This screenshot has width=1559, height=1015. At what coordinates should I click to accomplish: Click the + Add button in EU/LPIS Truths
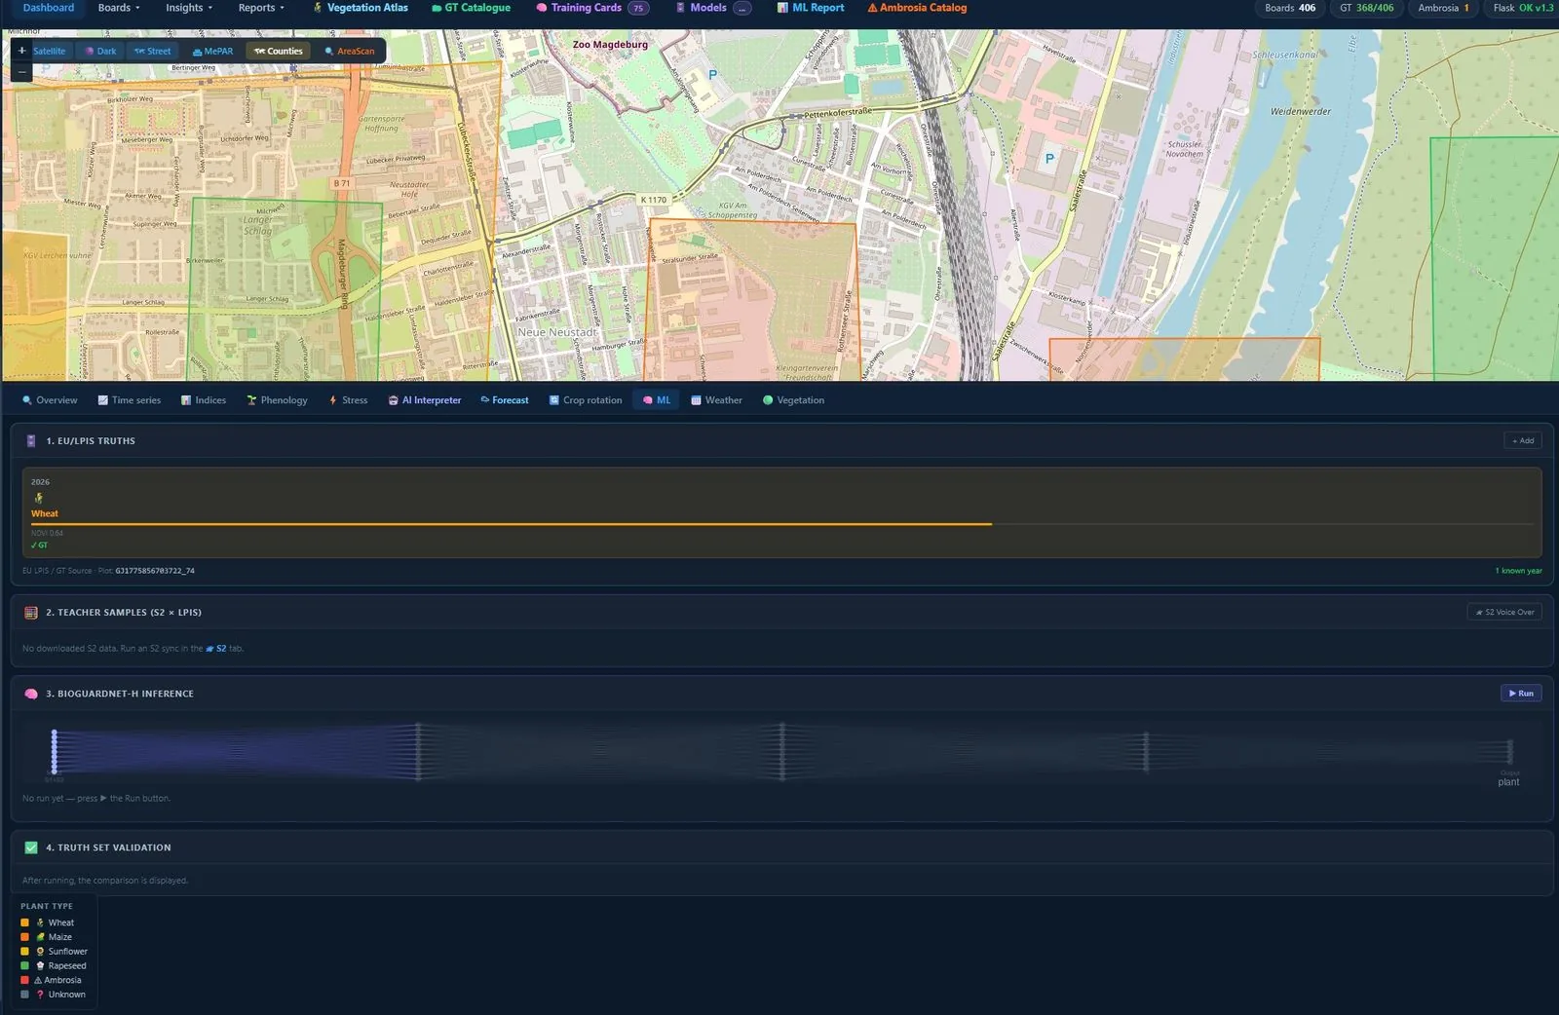pyautogui.click(x=1523, y=440)
